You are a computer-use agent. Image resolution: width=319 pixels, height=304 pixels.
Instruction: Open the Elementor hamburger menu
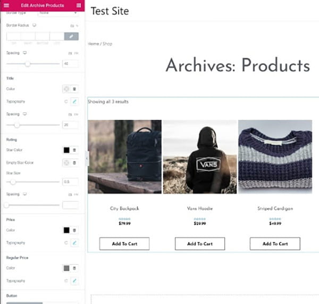[x=6, y=5]
